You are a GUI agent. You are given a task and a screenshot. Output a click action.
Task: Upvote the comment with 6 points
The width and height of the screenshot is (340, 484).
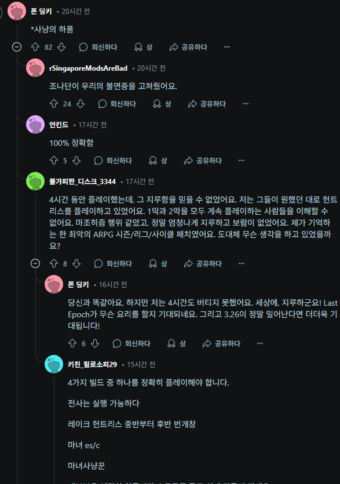[x=72, y=343]
